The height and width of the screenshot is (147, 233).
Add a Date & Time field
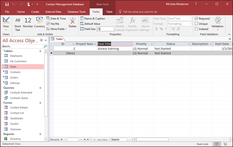56,18
